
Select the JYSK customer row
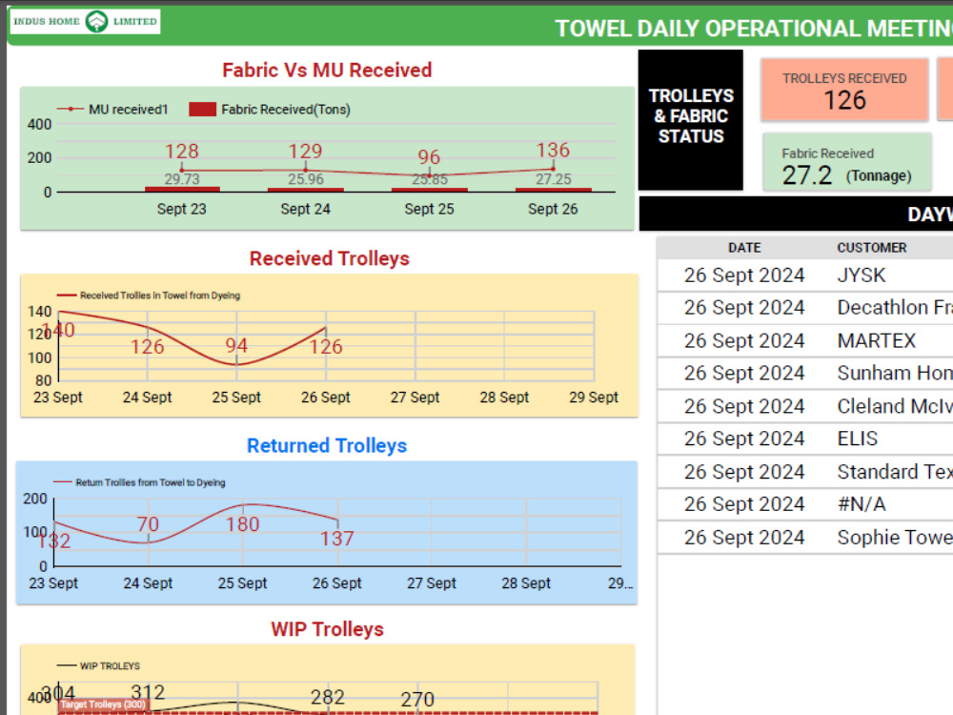click(805, 276)
